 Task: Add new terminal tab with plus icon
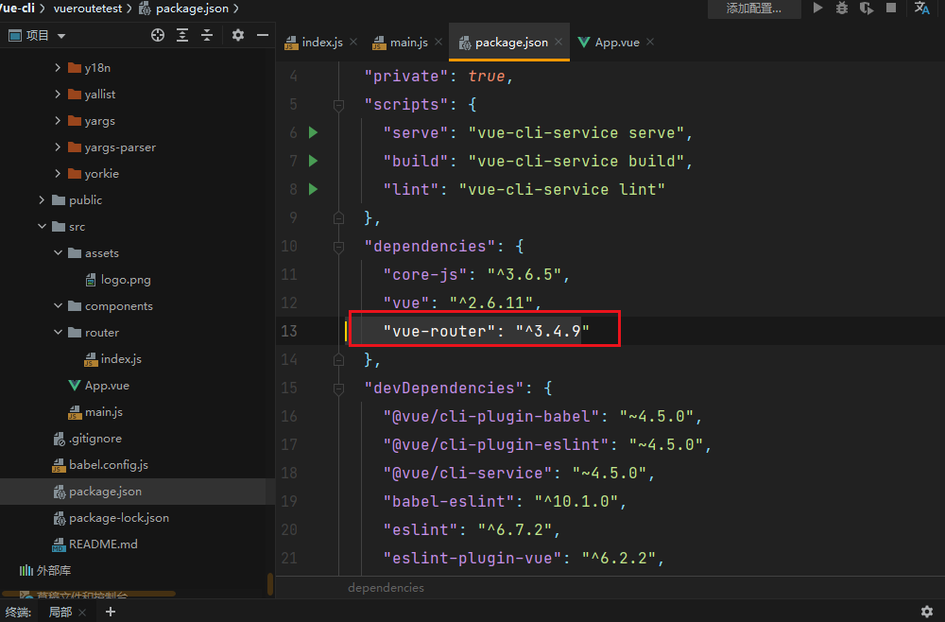click(x=111, y=612)
